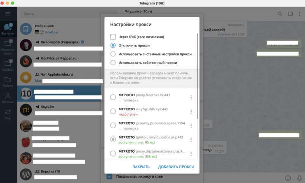Open the Ред. folder editing icon
Image resolution: width=305 pixels, height=183 pixels.
pyautogui.click(x=8, y=114)
